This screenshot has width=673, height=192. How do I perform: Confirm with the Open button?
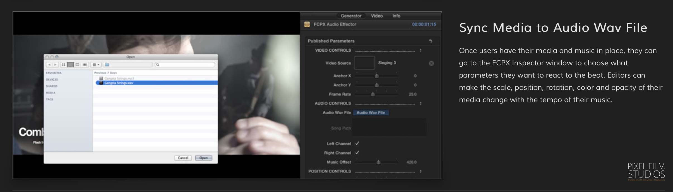204,158
